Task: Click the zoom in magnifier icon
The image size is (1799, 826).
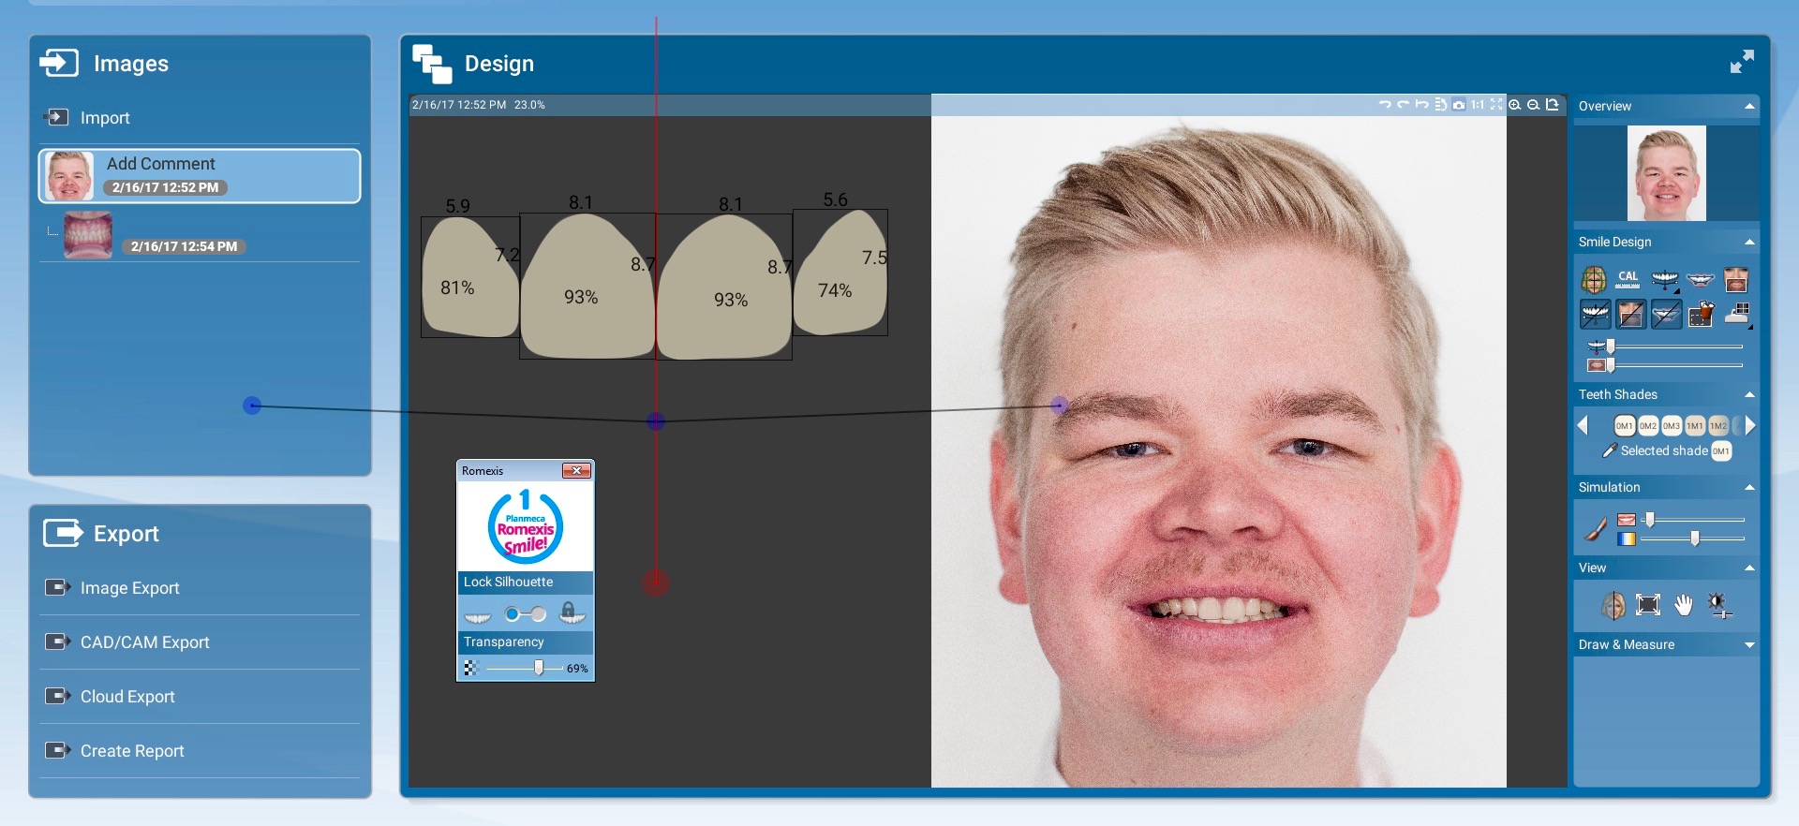Action: point(1515,105)
